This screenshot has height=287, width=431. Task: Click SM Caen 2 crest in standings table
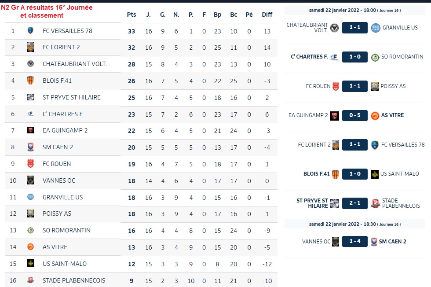(30, 147)
